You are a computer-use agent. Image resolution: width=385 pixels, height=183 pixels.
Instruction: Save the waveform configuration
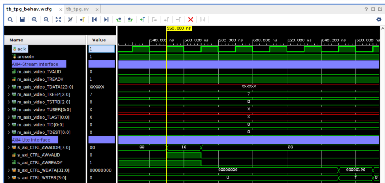pyautogui.click(x=22, y=20)
